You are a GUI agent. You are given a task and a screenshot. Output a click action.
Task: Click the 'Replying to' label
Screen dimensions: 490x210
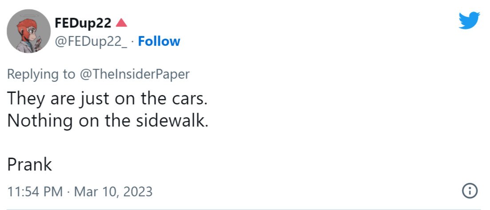41,74
